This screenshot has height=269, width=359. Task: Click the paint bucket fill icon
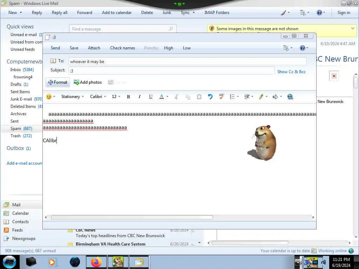click(275, 97)
